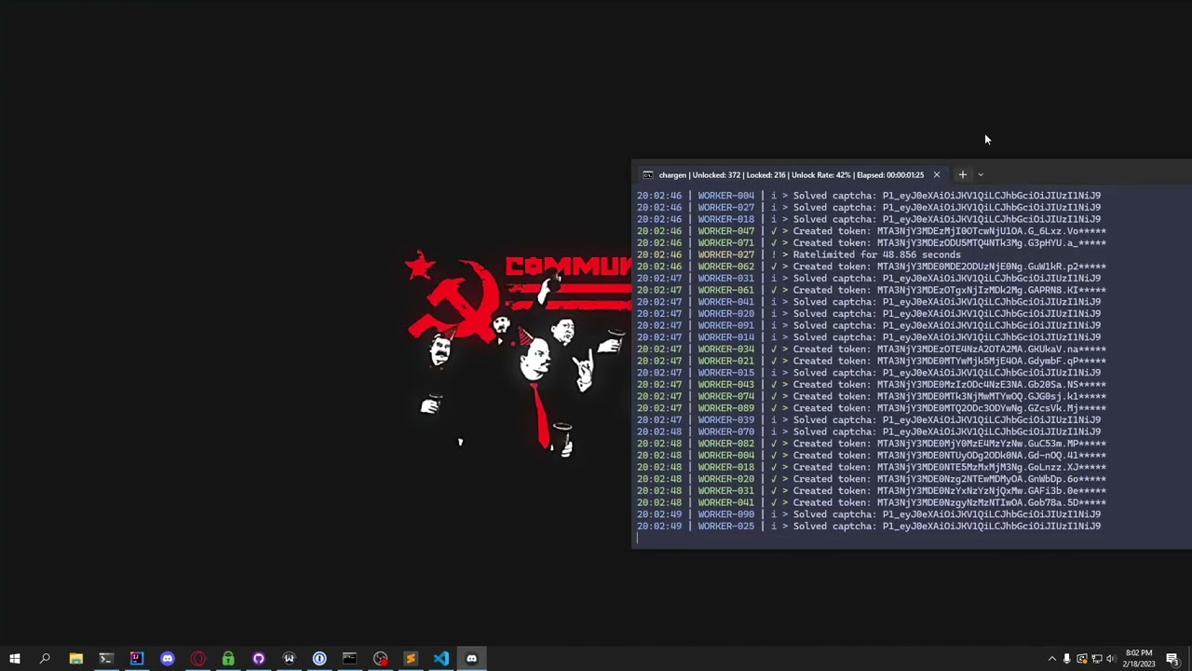Open the green padlock app icon
Image resolution: width=1192 pixels, height=671 pixels.
[228, 659]
